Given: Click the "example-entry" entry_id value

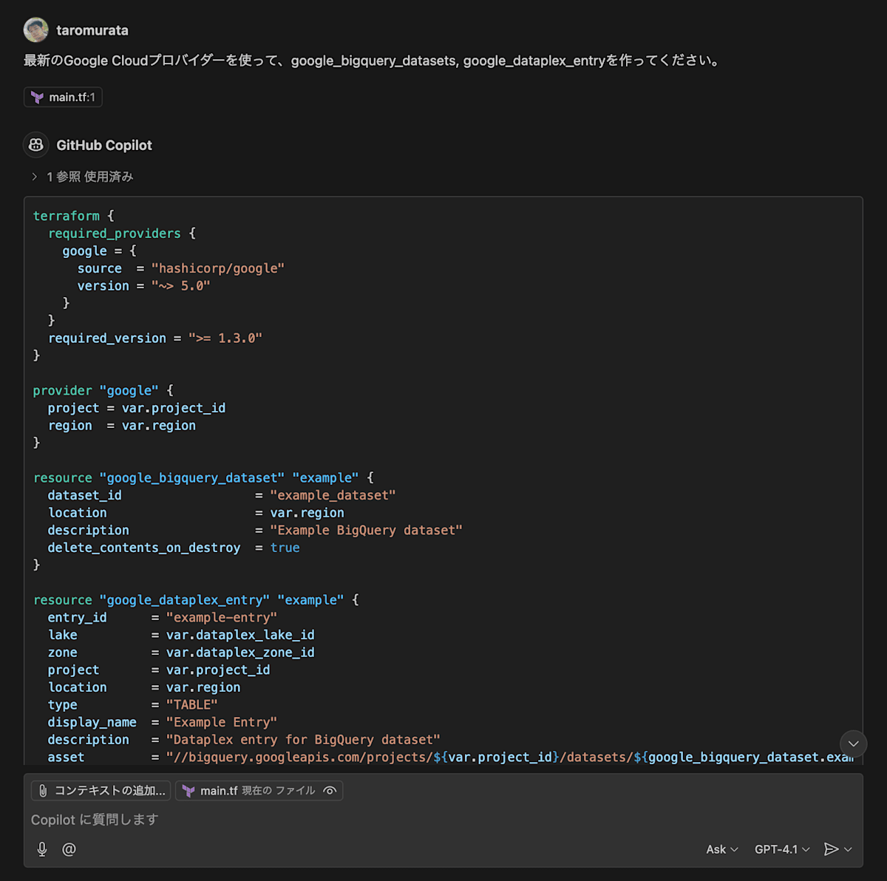Looking at the screenshot, I should [222, 618].
